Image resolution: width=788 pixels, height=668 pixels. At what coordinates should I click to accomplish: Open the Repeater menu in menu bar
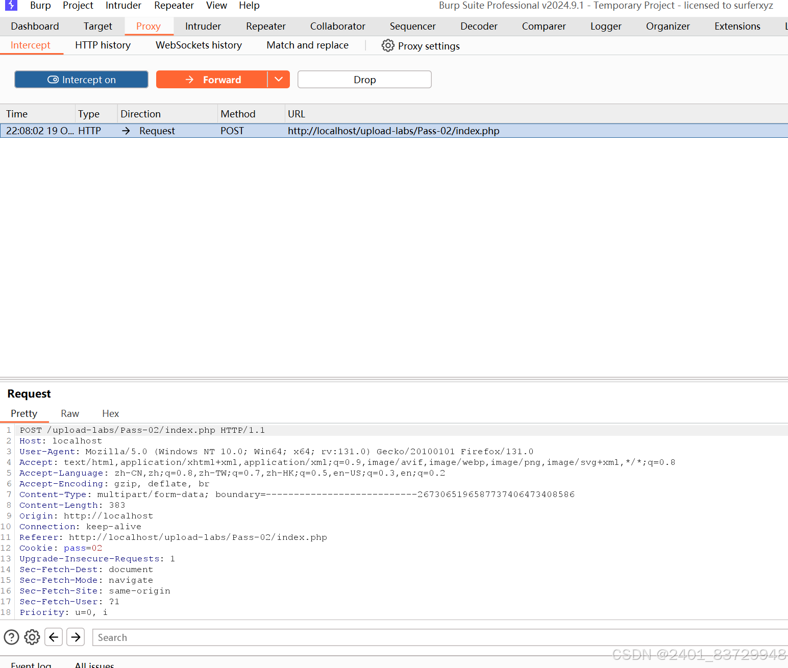[x=174, y=6]
